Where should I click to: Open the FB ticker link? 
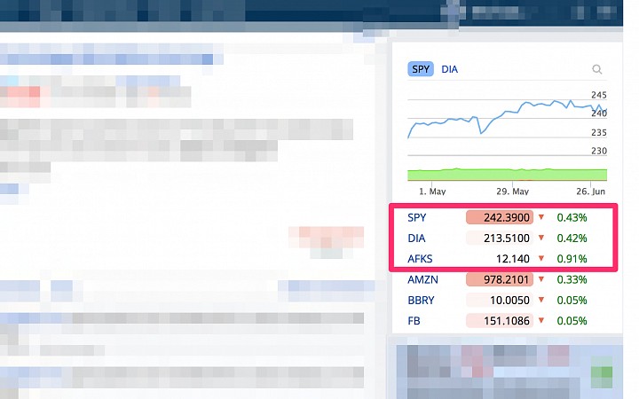point(414,321)
